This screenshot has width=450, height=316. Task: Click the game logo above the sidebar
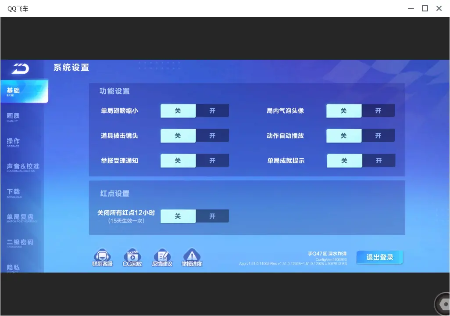(20, 68)
